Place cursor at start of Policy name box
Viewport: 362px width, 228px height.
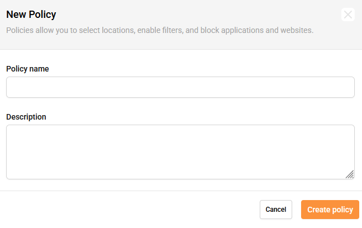tap(11, 87)
